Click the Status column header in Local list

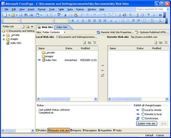pyautogui.click(x=71, y=48)
